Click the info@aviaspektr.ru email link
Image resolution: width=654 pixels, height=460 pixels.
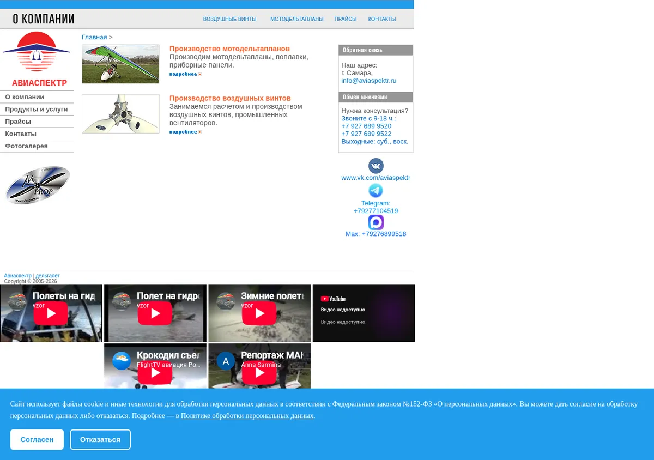coord(369,81)
